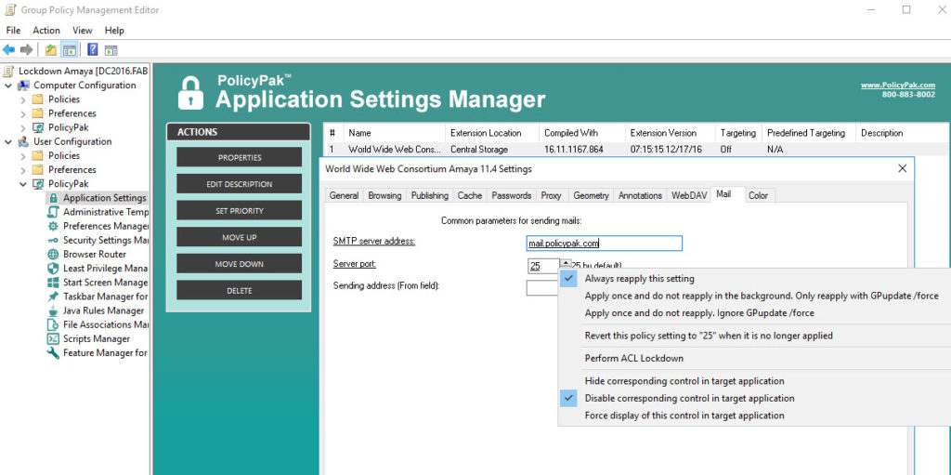This screenshot has height=475, width=951.
Task: Select Start Screen Manager item
Action: tap(98, 283)
